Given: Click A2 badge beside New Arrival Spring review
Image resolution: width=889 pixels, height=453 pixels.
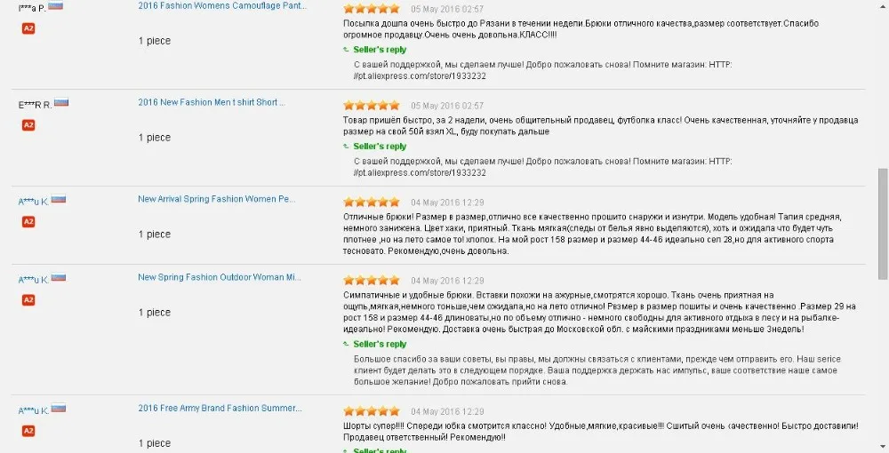Looking at the screenshot, I should (28, 222).
